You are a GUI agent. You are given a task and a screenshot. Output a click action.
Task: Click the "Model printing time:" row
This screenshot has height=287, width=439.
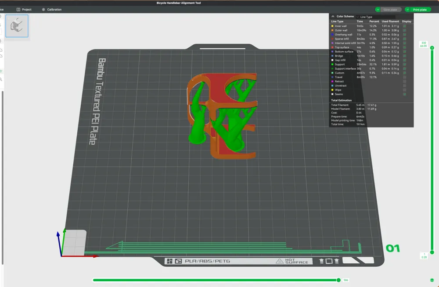(x=347, y=120)
